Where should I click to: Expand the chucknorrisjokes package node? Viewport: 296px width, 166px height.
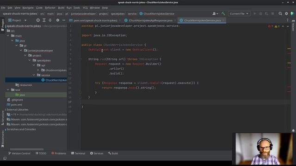38,70
